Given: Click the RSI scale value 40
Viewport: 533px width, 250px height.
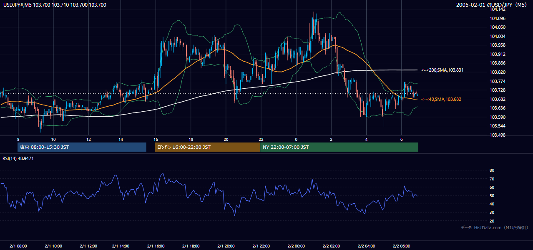Looking at the screenshot, I should pos(492,204).
